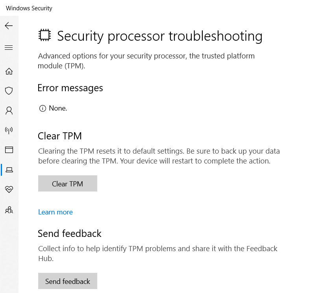Image resolution: width=315 pixels, height=293 pixels.
Task: Open Virus & threat protection shield icon
Action: pyautogui.click(x=9, y=91)
